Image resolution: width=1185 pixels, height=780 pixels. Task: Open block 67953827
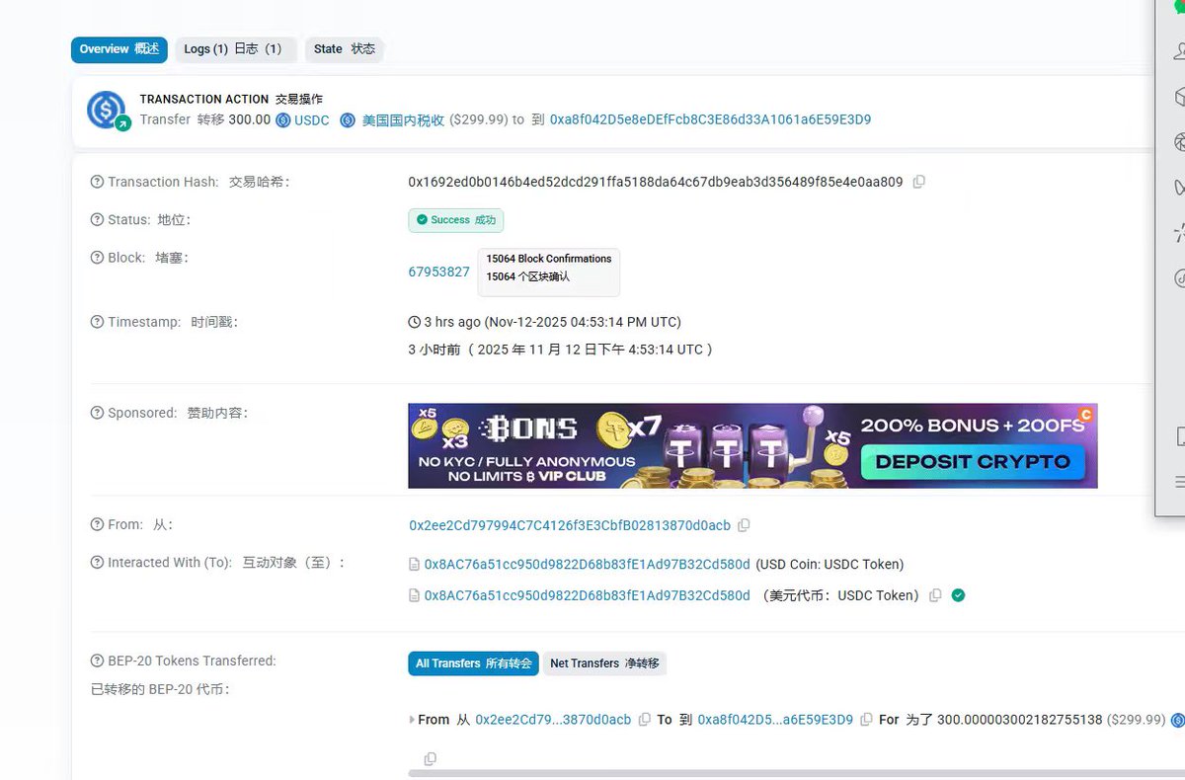coord(438,272)
